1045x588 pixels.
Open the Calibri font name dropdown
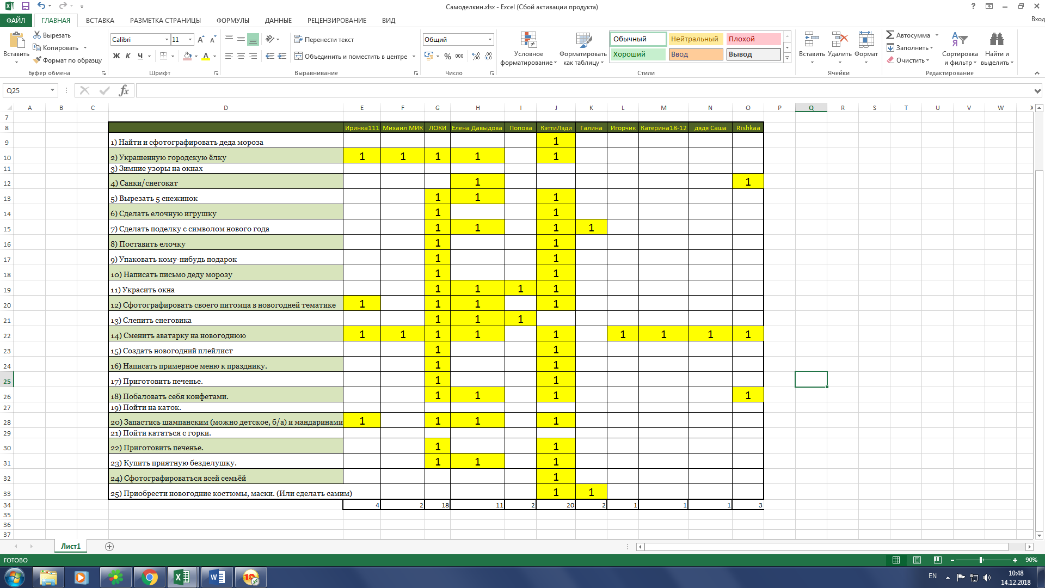[x=167, y=40]
